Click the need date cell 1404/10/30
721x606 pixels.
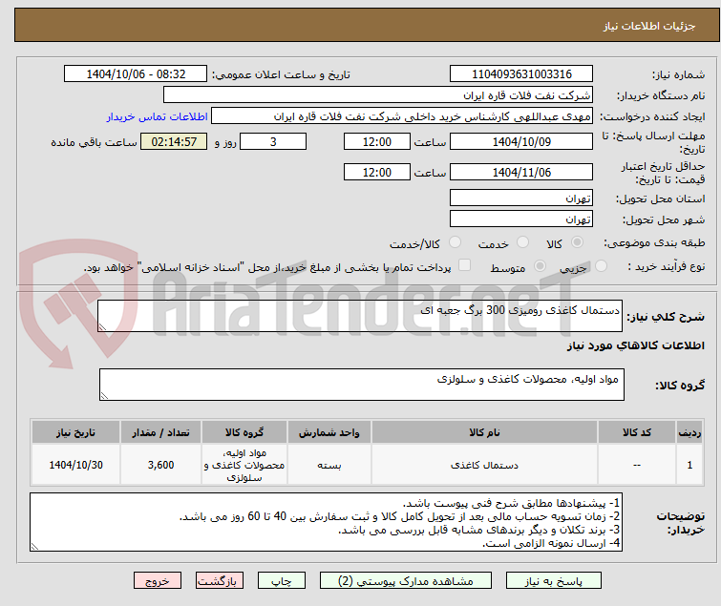(x=75, y=465)
